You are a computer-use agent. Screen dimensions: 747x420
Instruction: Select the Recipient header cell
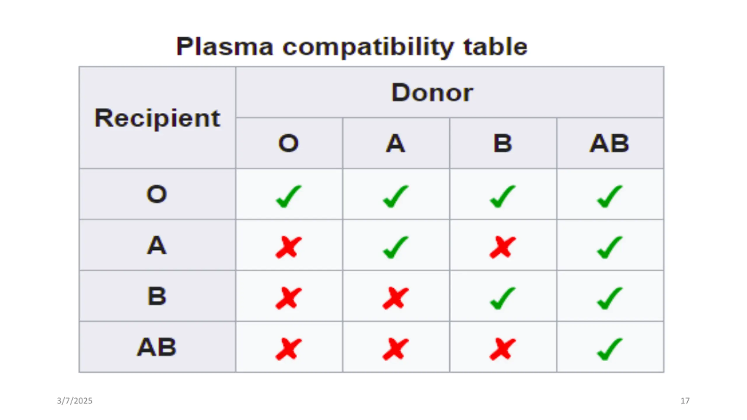[x=157, y=118]
